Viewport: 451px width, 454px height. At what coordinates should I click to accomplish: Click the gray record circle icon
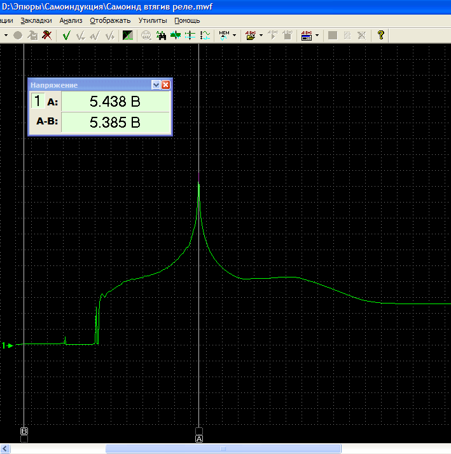(18, 36)
